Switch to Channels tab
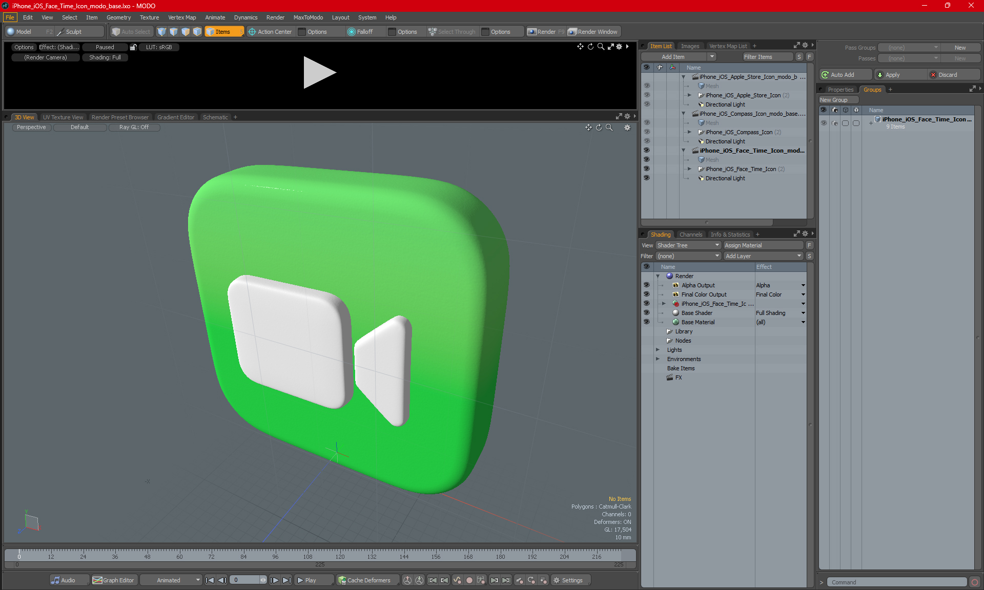Viewport: 984px width, 590px height. coord(691,235)
